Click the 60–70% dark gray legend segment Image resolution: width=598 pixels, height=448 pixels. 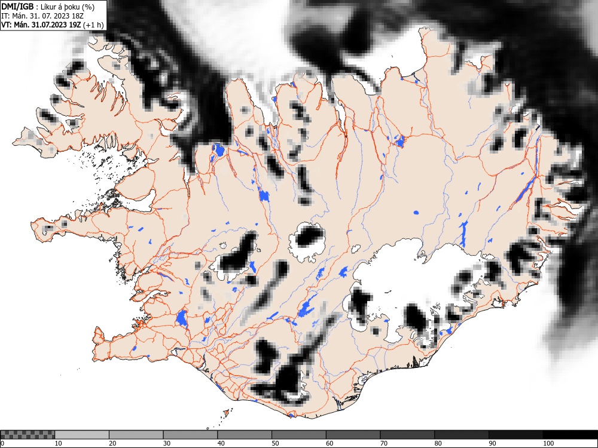[353, 435]
